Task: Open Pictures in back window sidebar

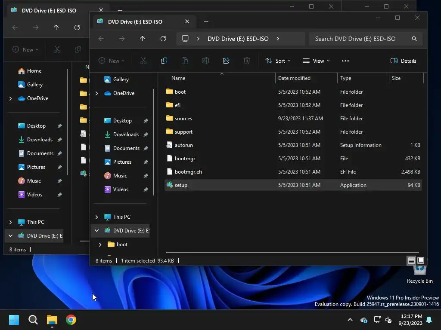Action: point(36,167)
